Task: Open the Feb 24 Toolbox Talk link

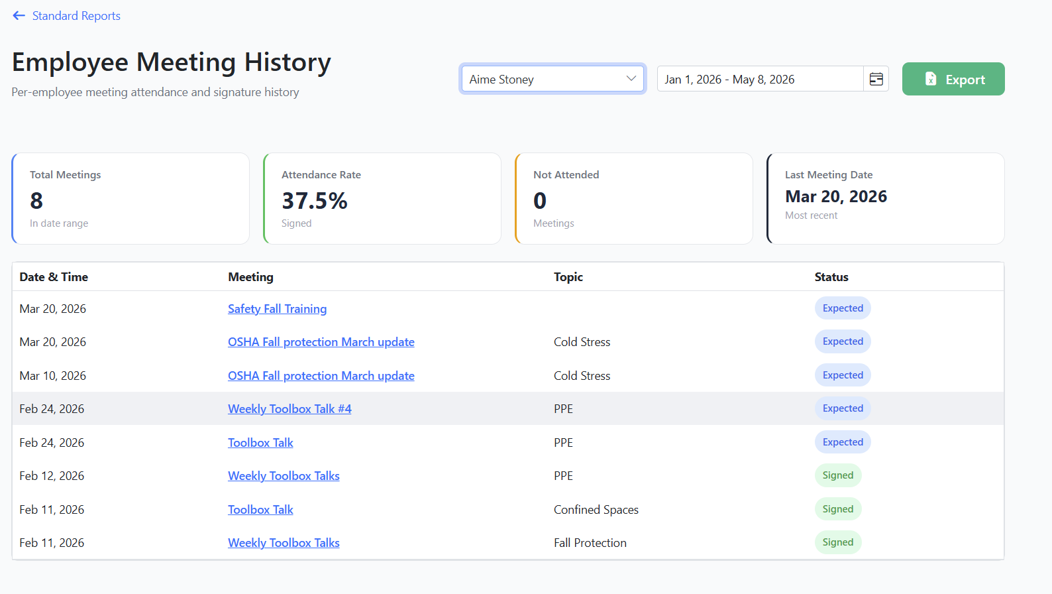Action: coord(260,442)
